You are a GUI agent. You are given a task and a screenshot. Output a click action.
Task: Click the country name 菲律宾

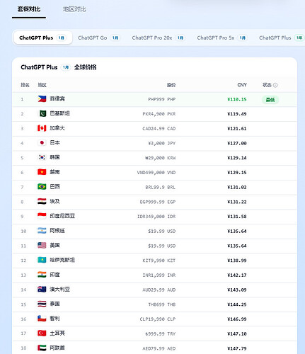(x=57, y=98)
